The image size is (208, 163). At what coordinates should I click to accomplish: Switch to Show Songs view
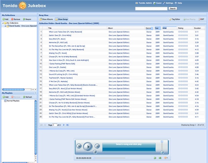(x=61, y=19)
